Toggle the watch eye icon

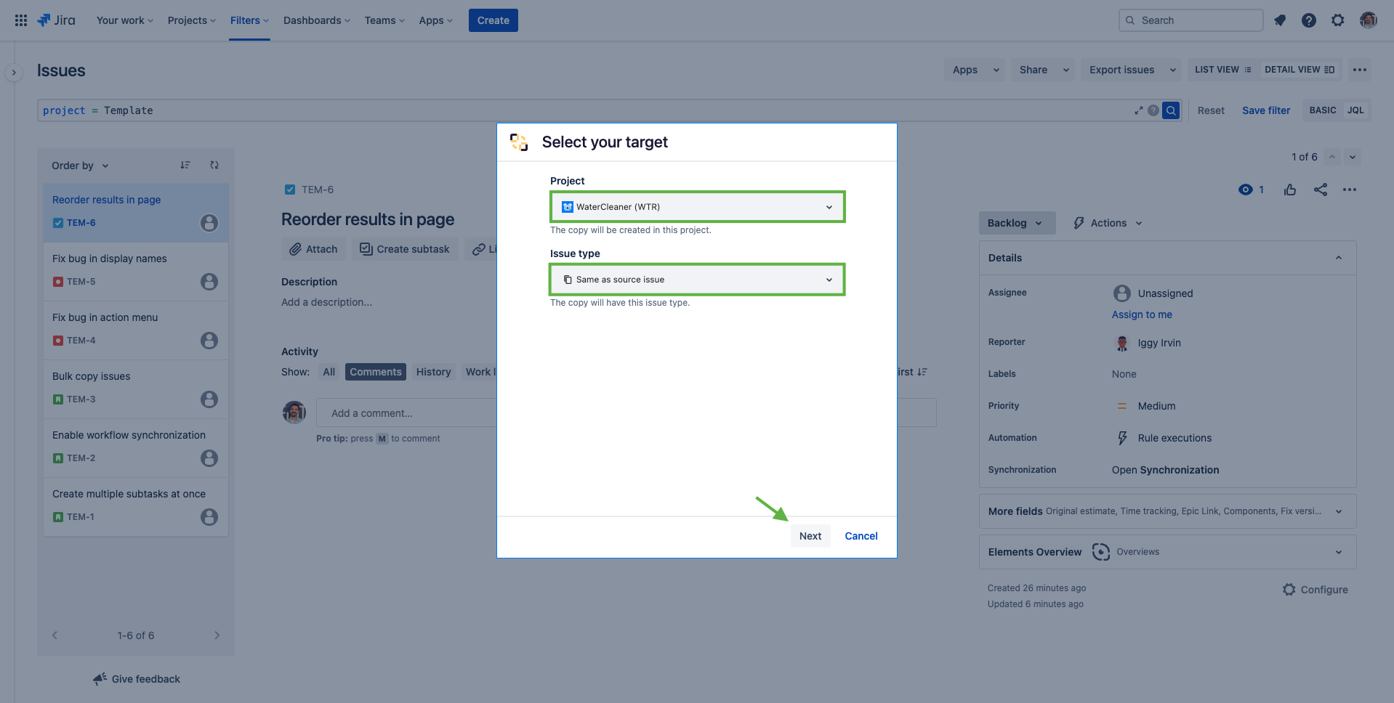click(x=1246, y=190)
